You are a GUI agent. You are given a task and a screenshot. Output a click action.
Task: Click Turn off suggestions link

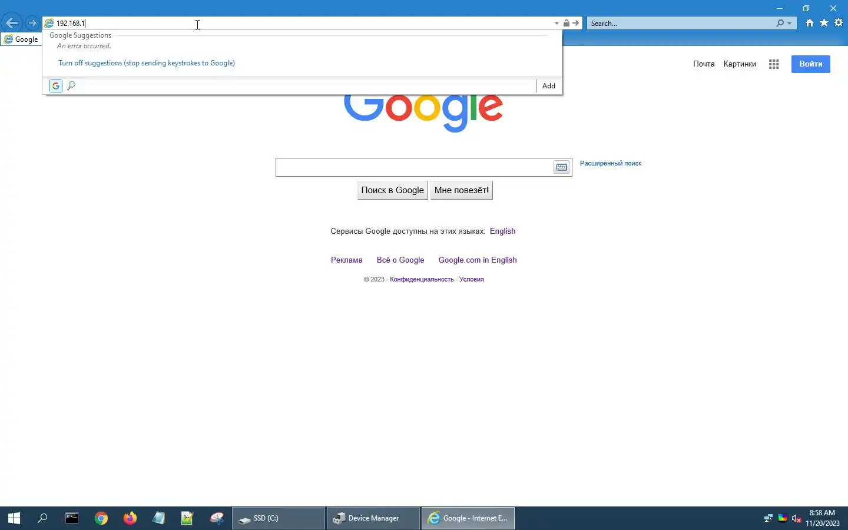(147, 63)
